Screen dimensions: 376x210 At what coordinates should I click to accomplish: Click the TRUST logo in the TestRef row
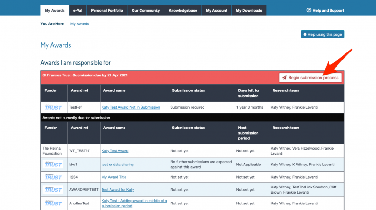53,107
